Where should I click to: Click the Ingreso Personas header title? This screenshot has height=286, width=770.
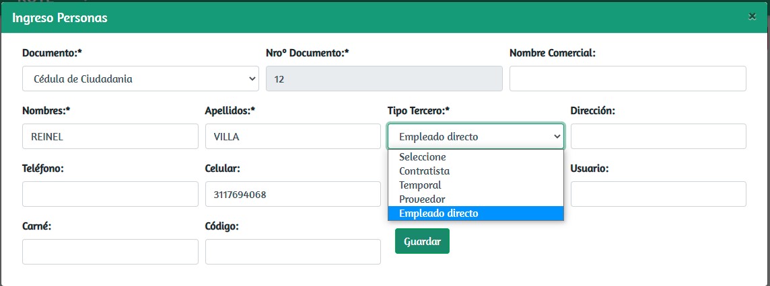(60, 17)
